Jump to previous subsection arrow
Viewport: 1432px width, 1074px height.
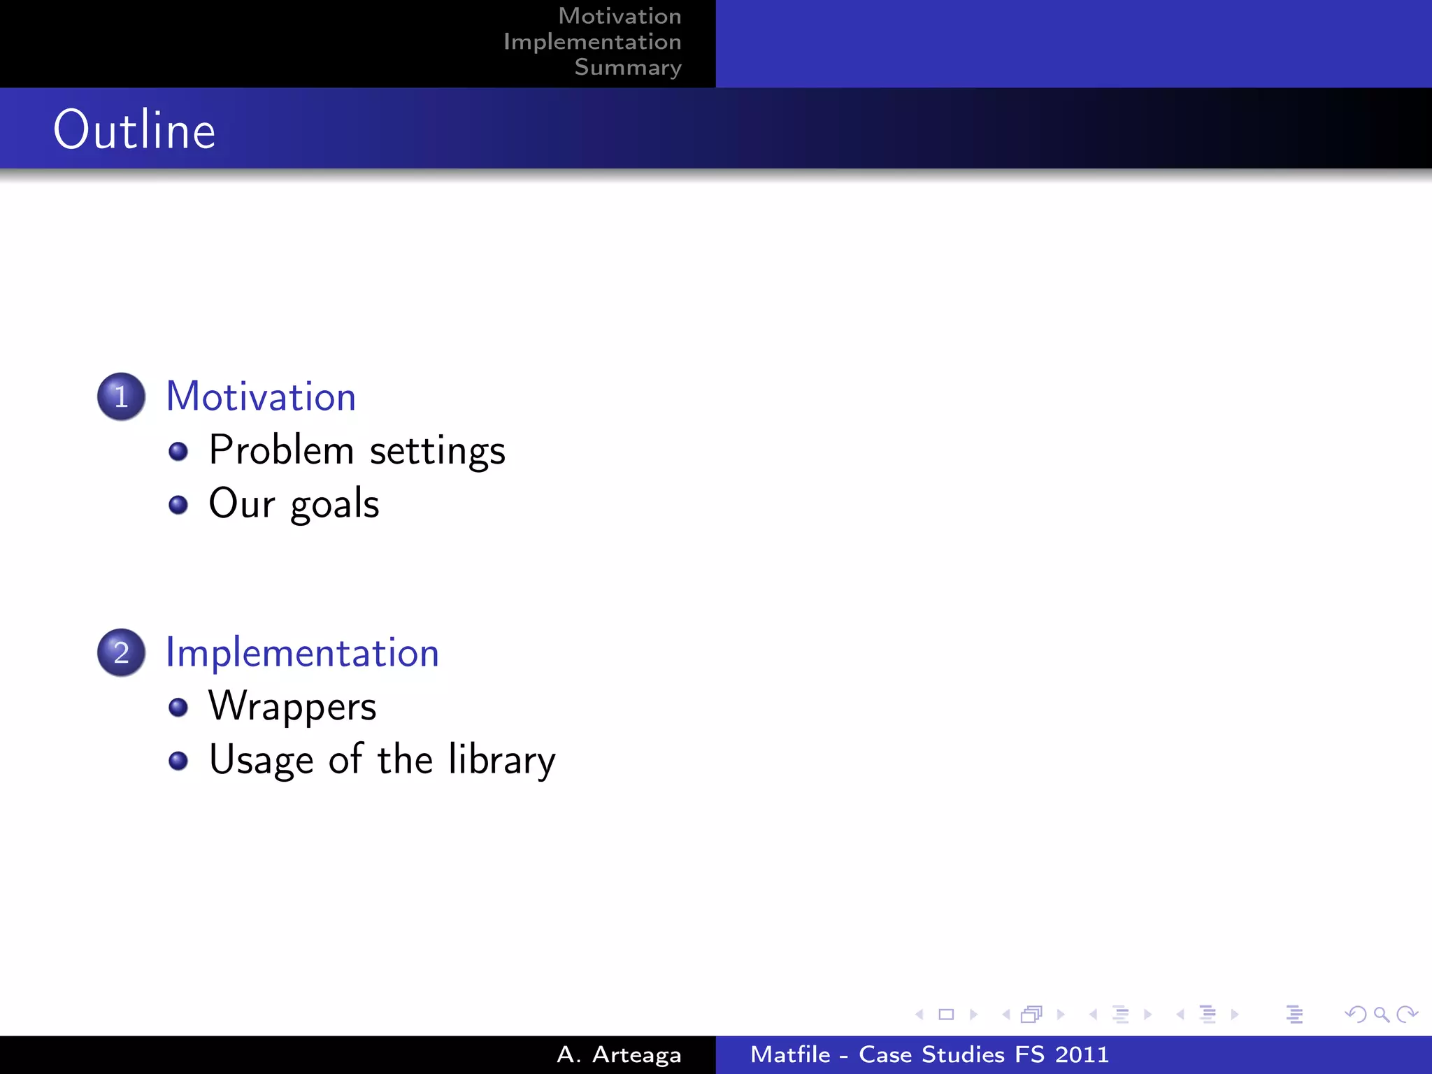[x=1093, y=1014]
